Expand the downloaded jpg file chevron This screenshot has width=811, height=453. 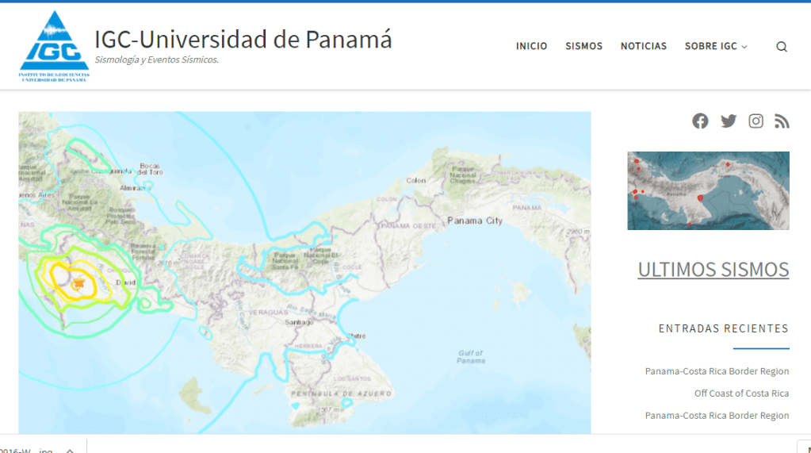click(x=70, y=451)
